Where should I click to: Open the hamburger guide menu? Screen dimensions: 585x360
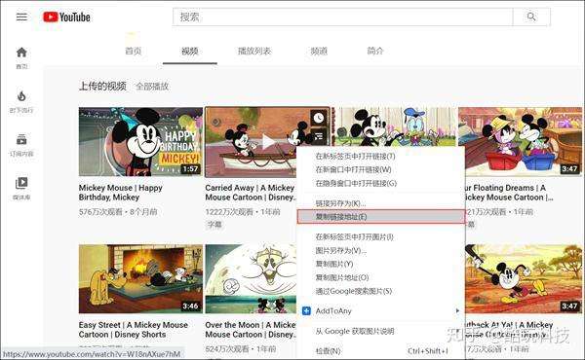point(21,17)
